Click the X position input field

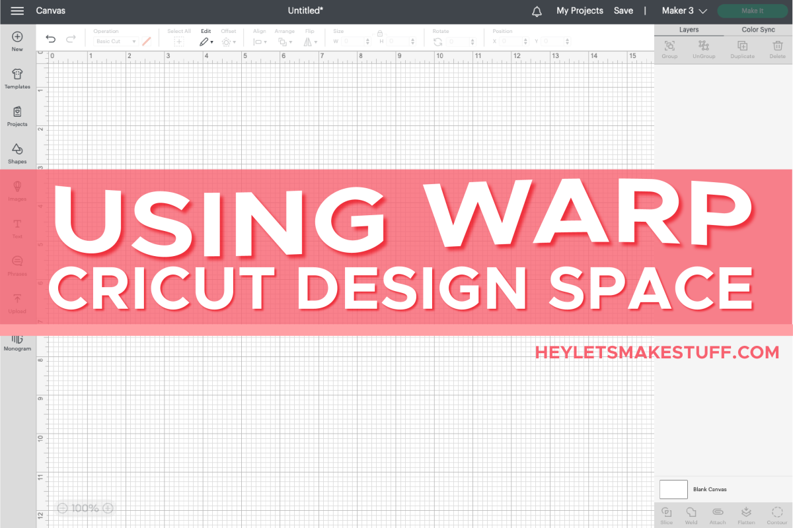(x=515, y=41)
